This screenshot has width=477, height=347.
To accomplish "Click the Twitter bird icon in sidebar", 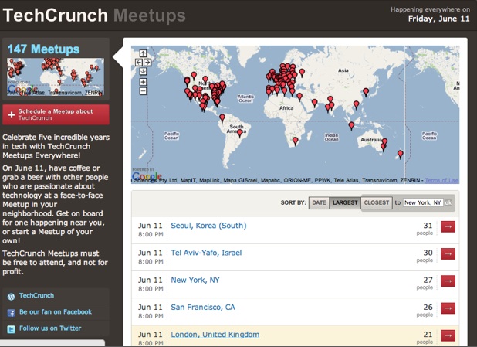I will (x=12, y=329).
